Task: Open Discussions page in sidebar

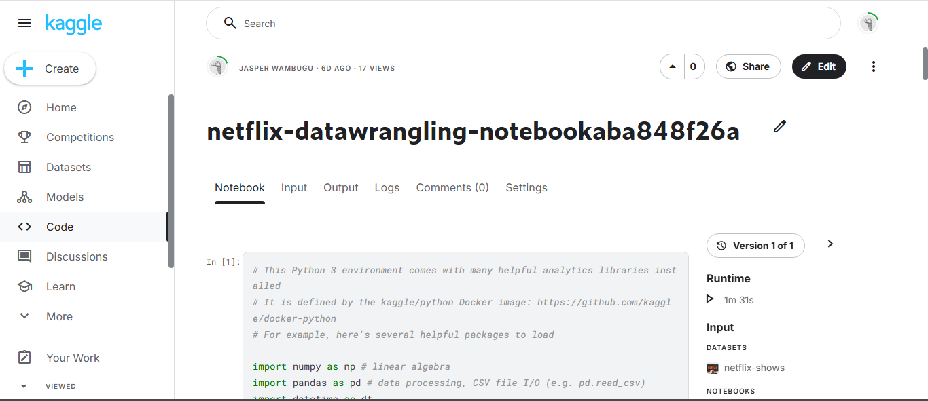Action: 77,256
